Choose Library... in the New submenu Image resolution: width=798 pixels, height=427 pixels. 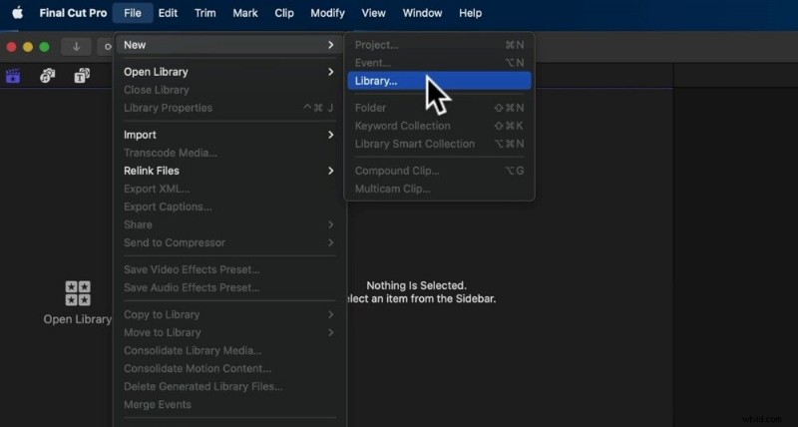439,81
